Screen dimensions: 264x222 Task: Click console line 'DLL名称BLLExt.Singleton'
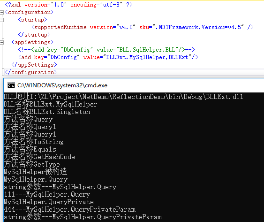point(47,112)
